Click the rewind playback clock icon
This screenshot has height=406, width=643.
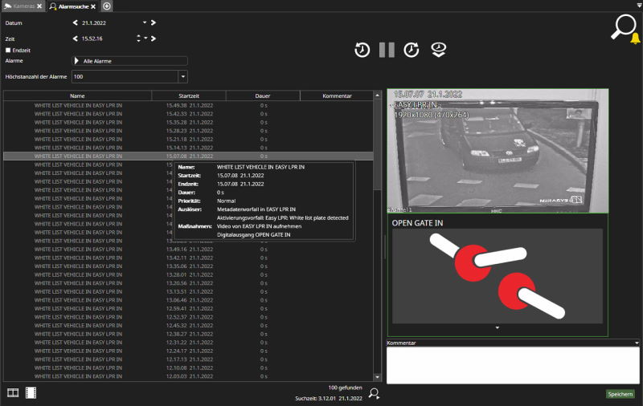(362, 50)
